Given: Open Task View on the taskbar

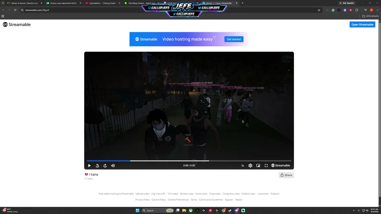Looking at the screenshot, I should 178,210.
